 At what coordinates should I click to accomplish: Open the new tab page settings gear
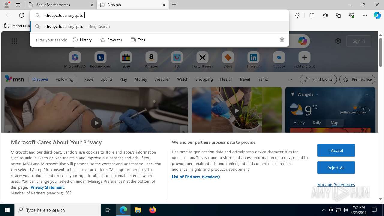[338, 41]
